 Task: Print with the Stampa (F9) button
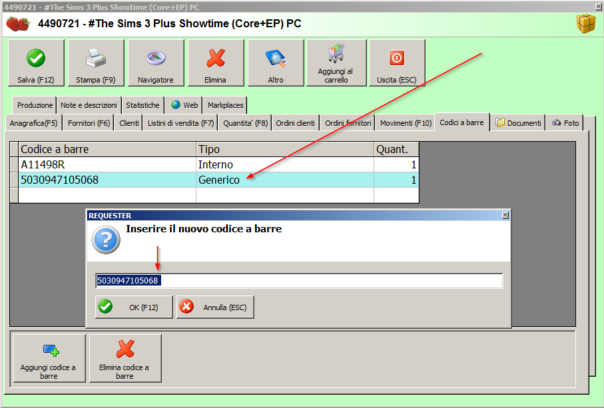pyautogui.click(x=96, y=63)
